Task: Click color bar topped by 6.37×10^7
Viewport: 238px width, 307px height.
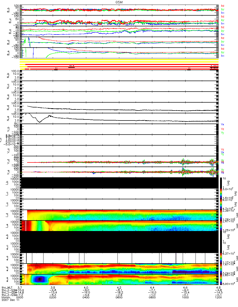Action: [222, 258]
